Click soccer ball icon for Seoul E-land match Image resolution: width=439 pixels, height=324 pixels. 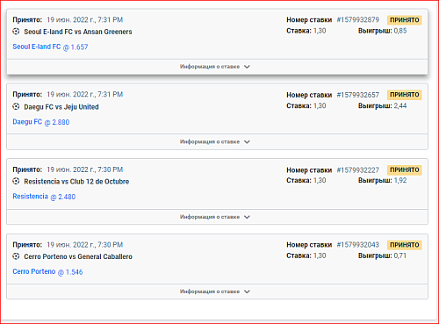coord(16,32)
